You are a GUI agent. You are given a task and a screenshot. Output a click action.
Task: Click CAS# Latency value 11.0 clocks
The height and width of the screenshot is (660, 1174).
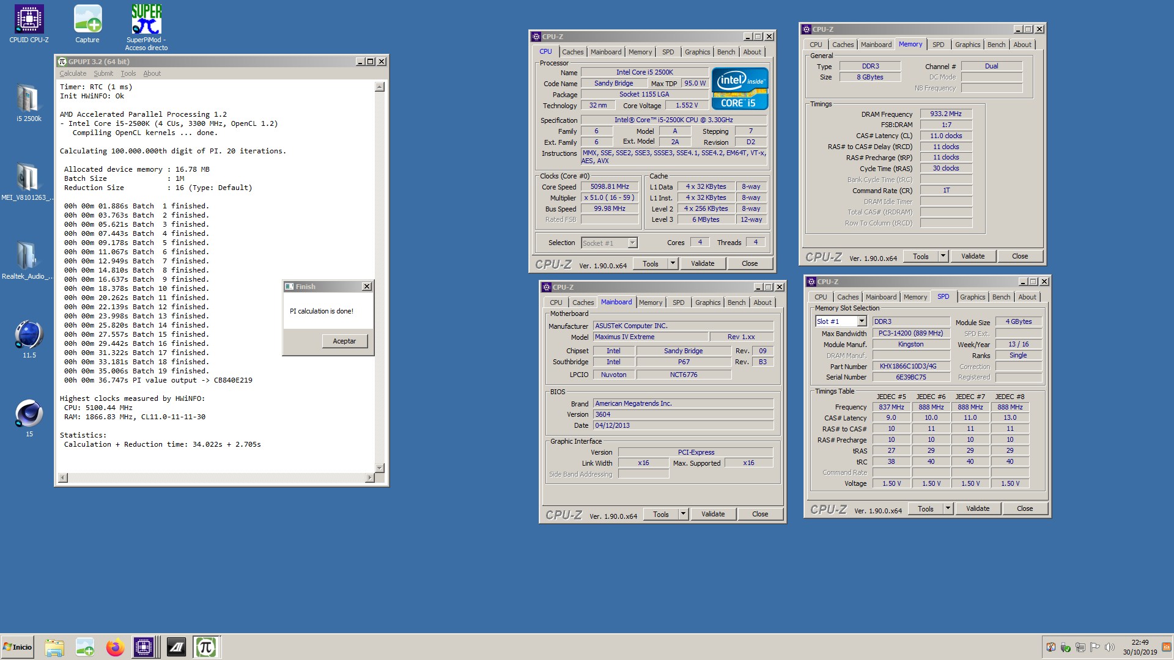pyautogui.click(x=946, y=136)
